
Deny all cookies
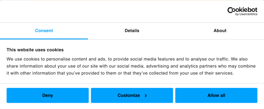tap(47, 95)
